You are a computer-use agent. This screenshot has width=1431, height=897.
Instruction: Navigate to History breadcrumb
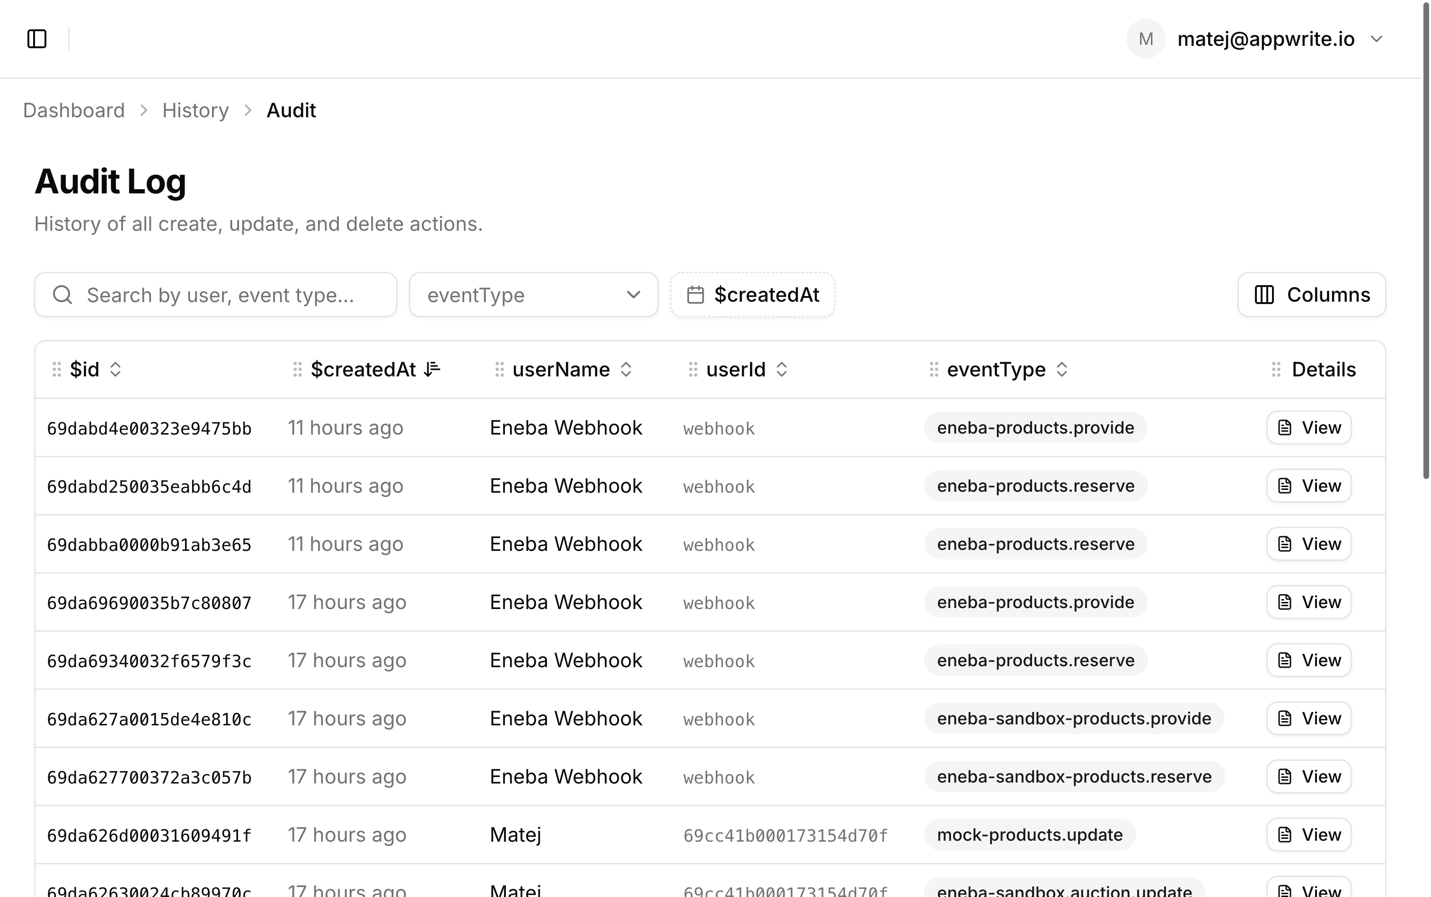pyautogui.click(x=195, y=110)
